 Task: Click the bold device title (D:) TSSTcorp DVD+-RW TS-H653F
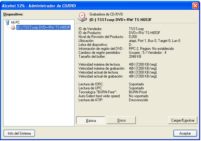click(121, 20)
